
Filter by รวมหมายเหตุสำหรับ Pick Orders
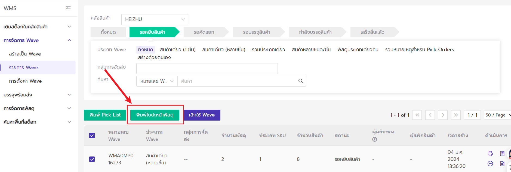click(x=420, y=50)
